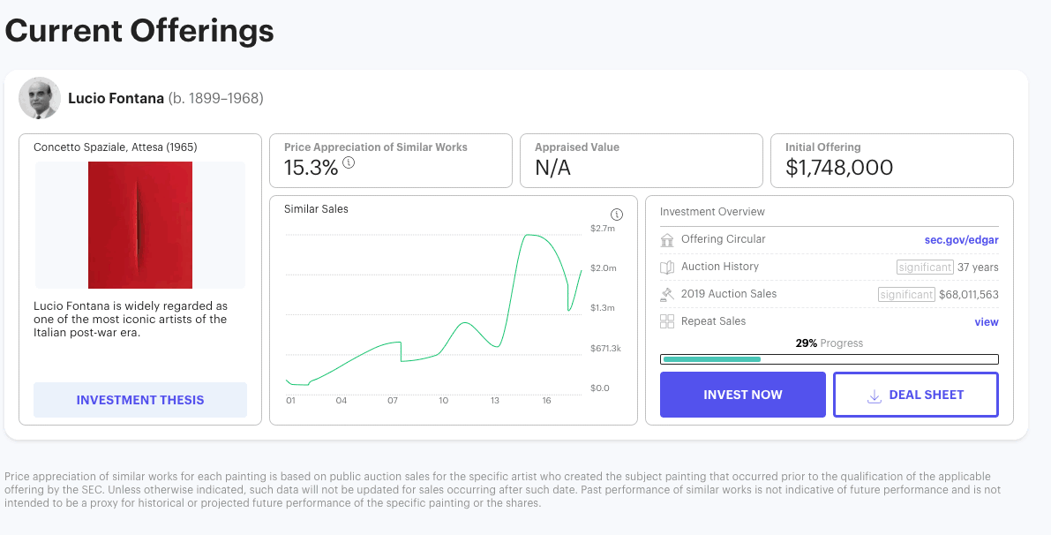This screenshot has height=535, width=1051.
Task: Click the Investment Overview heading
Action: (x=712, y=211)
